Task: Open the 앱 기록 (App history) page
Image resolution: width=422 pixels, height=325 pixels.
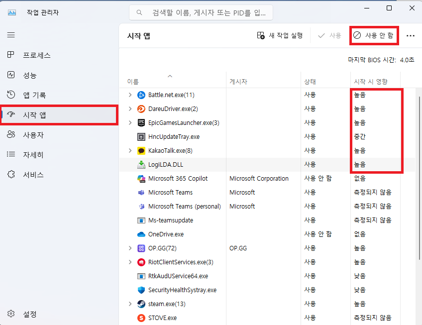Action: point(59,95)
